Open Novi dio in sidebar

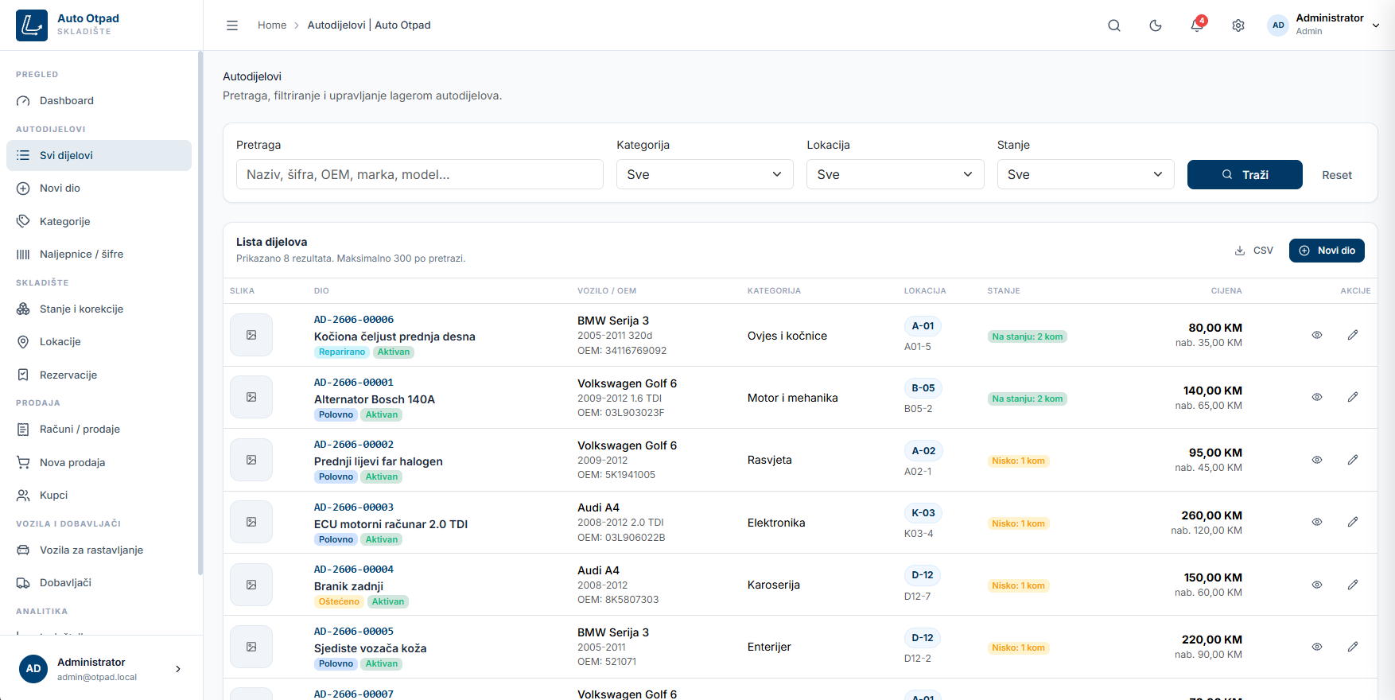click(x=99, y=189)
